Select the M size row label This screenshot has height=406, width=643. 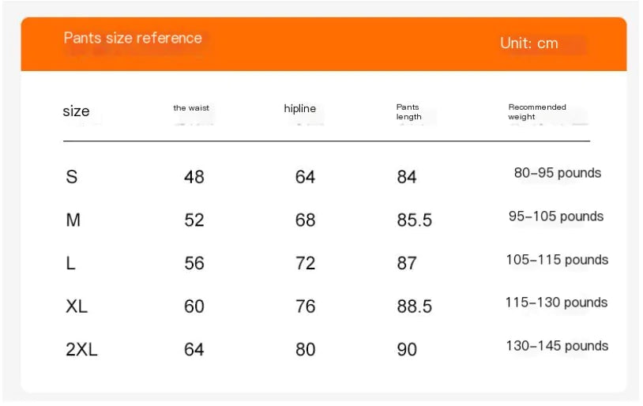73,220
